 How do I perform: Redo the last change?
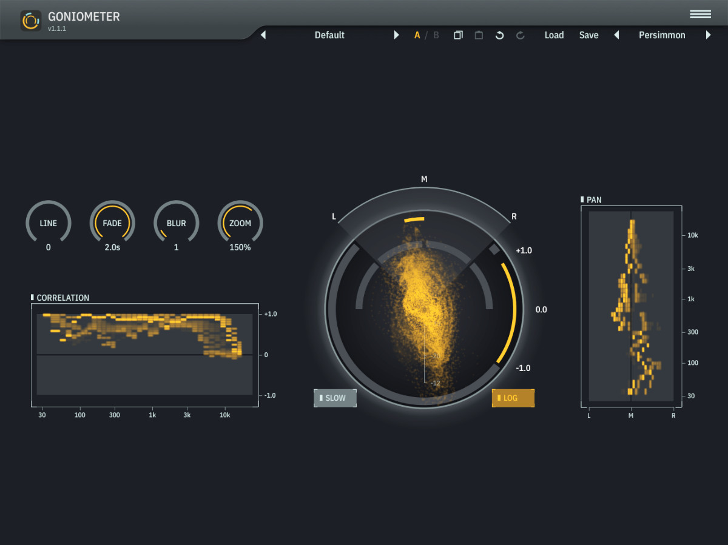click(x=520, y=35)
